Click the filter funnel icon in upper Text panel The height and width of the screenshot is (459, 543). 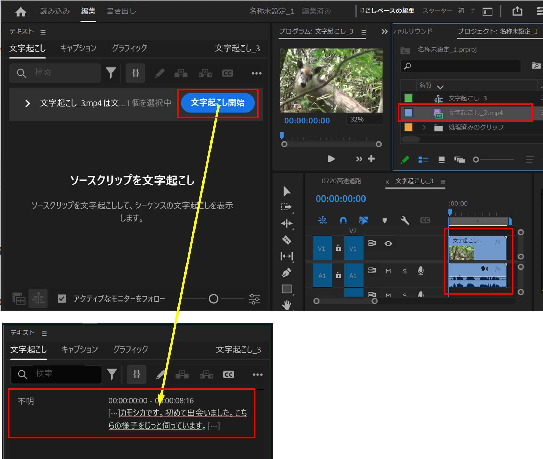click(111, 73)
